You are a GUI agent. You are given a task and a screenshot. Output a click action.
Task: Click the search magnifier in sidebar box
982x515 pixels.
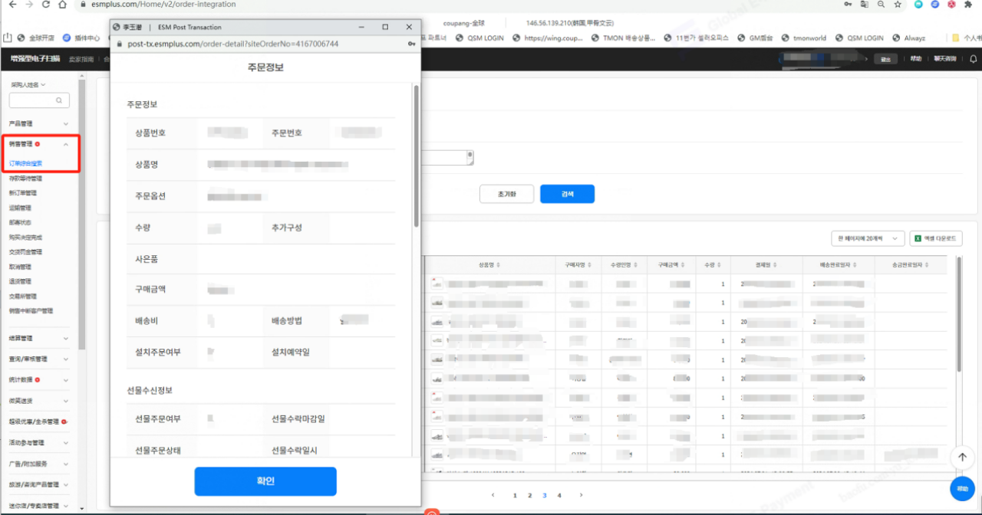(x=59, y=100)
